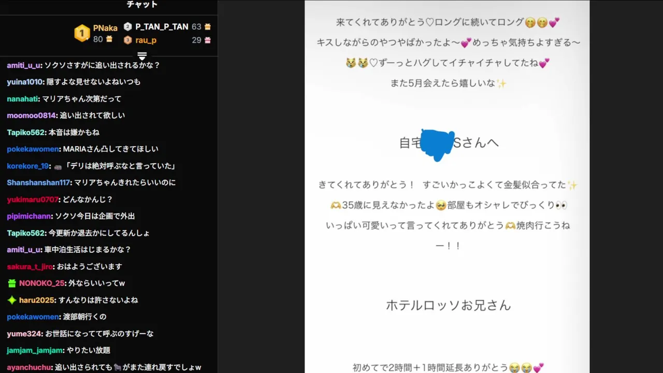663x373 pixels.
Task: Click the heading ホテルロッソお兄さん in the stream
Action: tap(448, 305)
